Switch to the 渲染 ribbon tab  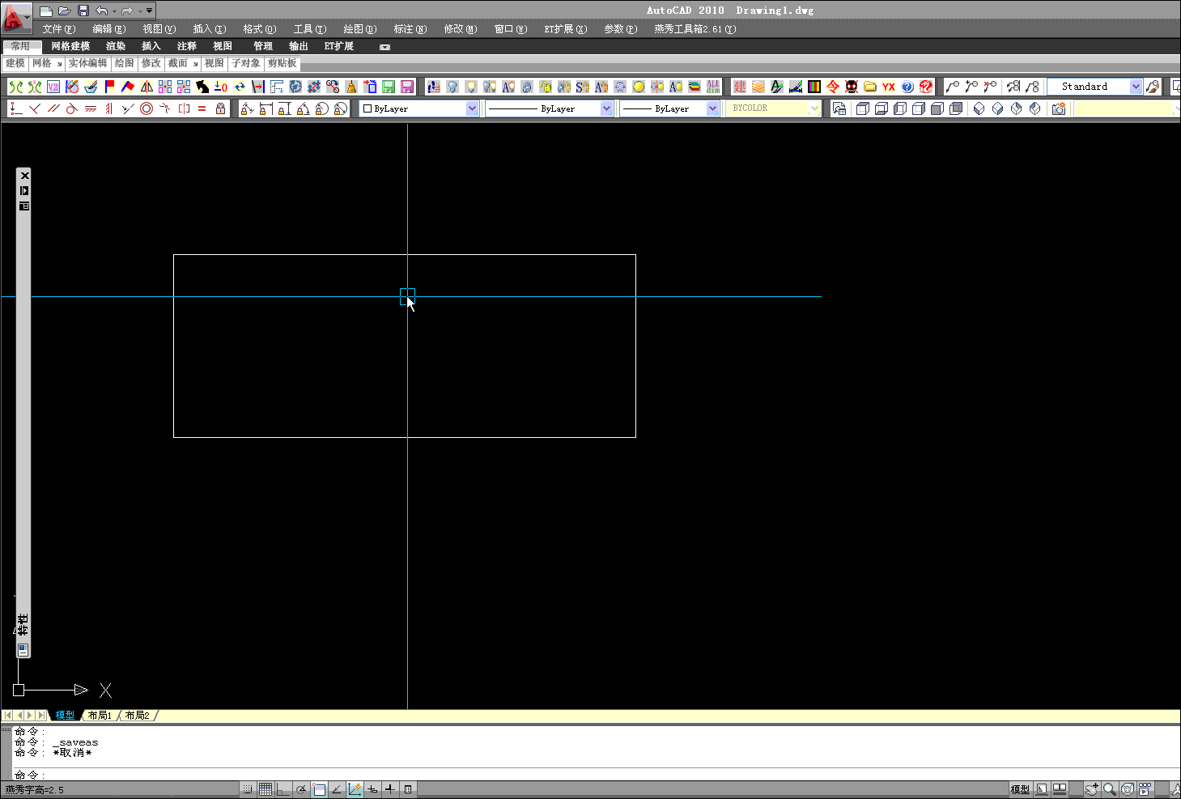pyautogui.click(x=116, y=47)
